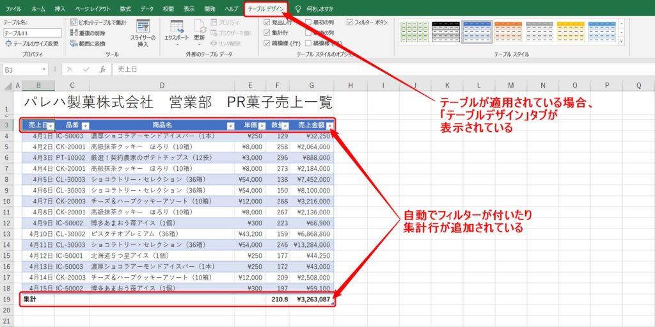Click the title パレハ製菓株式会社 cell
This screenshot has width=655, height=327.
click(178, 102)
